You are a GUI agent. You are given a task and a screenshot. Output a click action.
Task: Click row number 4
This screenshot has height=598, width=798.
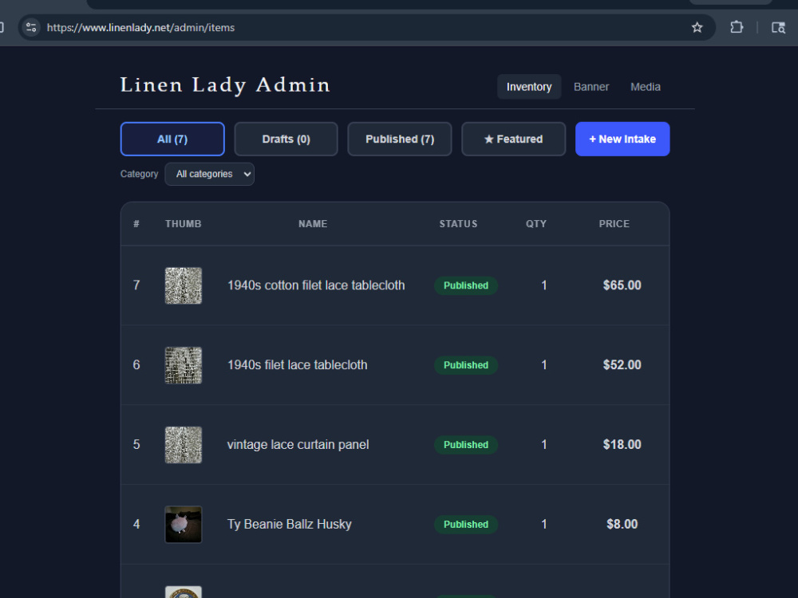(136, 525)
